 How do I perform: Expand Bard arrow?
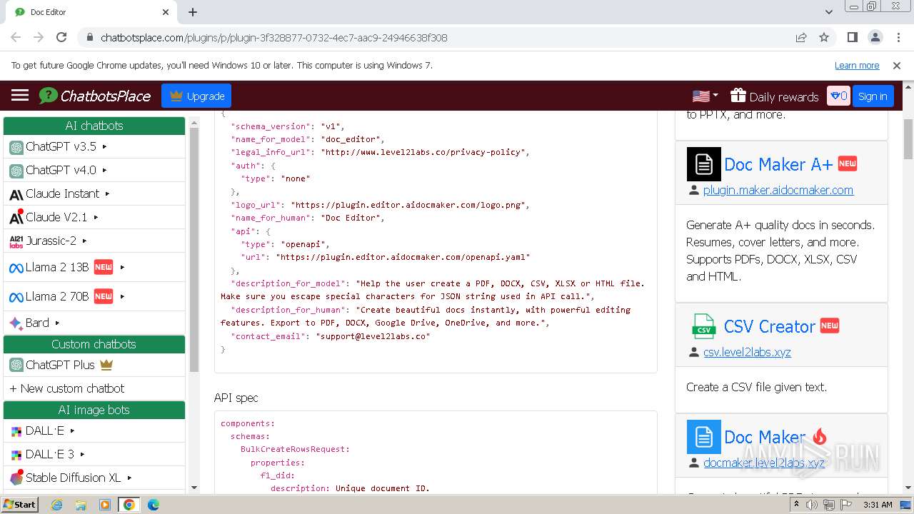[x=58, y=323]
